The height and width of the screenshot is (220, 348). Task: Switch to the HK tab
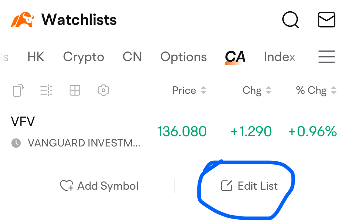[36, 57]
